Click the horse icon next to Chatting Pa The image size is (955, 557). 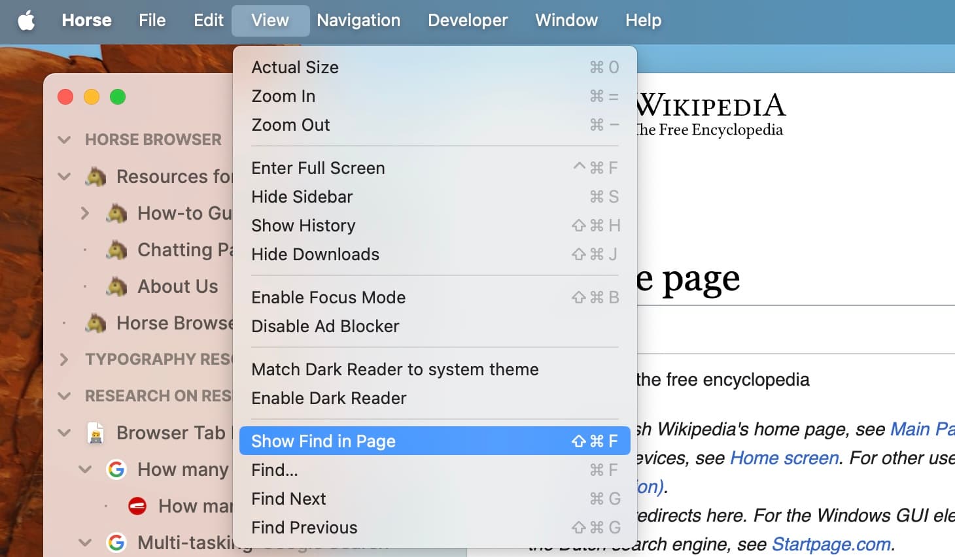[116, 250]
